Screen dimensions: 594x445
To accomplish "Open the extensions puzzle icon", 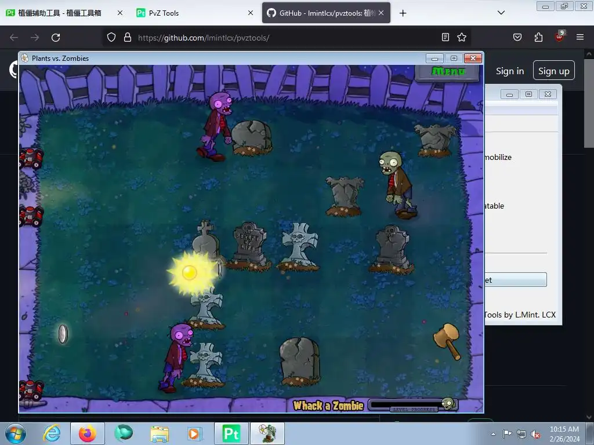I will (x=538, y=37).
